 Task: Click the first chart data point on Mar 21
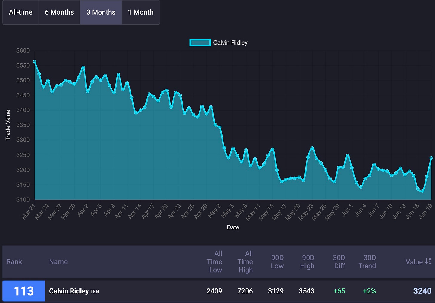35,62
